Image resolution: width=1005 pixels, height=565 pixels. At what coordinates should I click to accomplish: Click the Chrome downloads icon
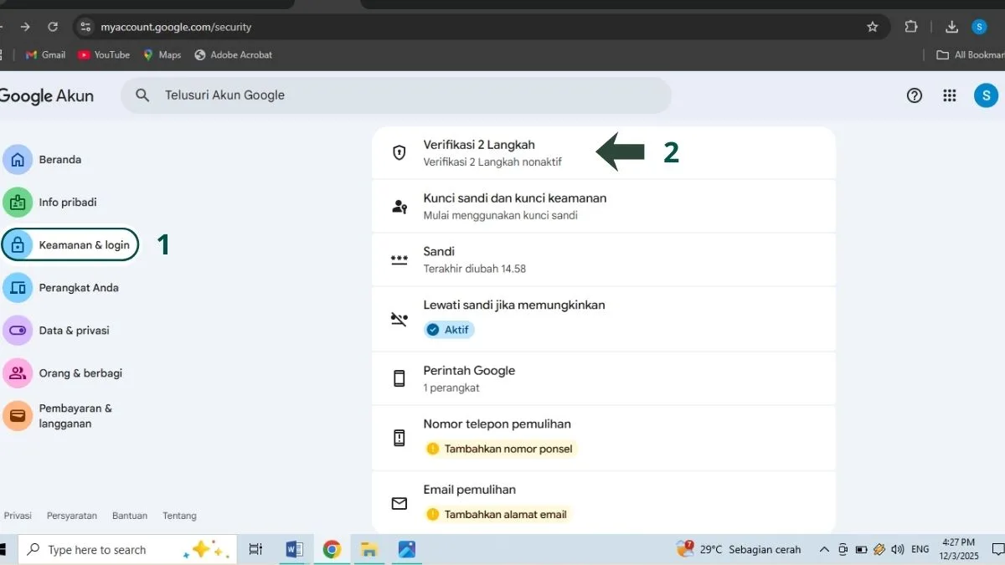[951, 27]
